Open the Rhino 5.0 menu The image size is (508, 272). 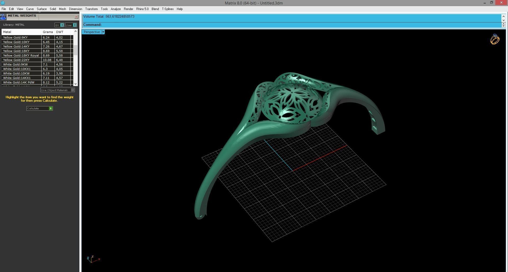click(142, 9)
